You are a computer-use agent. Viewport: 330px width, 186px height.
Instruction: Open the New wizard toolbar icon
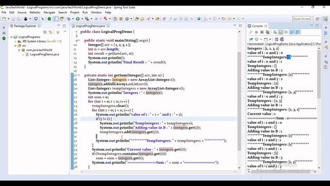point(4,19)
